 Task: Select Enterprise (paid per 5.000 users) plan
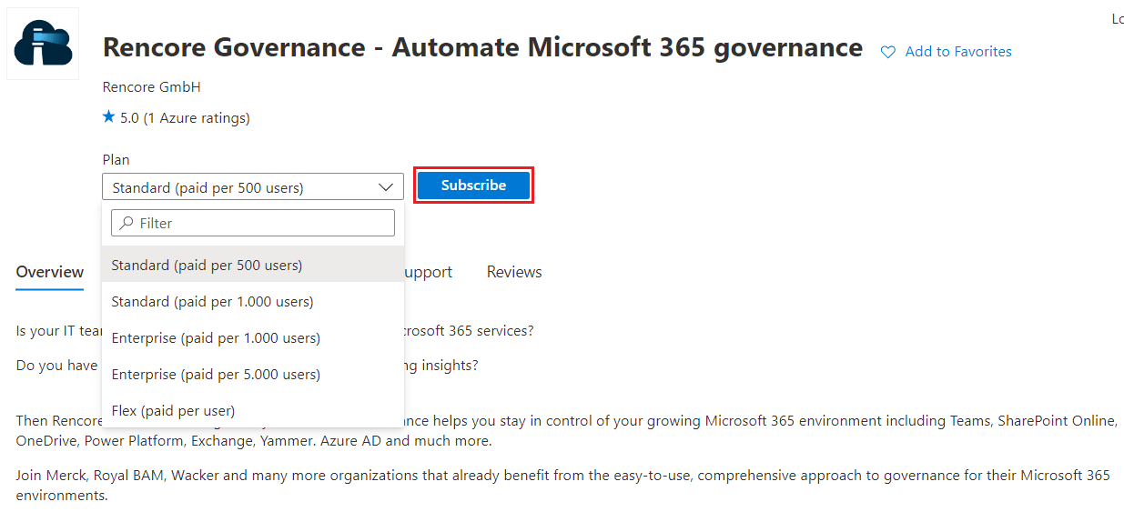pos(253,374)
